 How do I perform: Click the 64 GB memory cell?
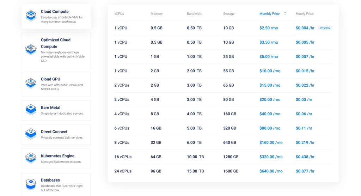tap(156, 157)
